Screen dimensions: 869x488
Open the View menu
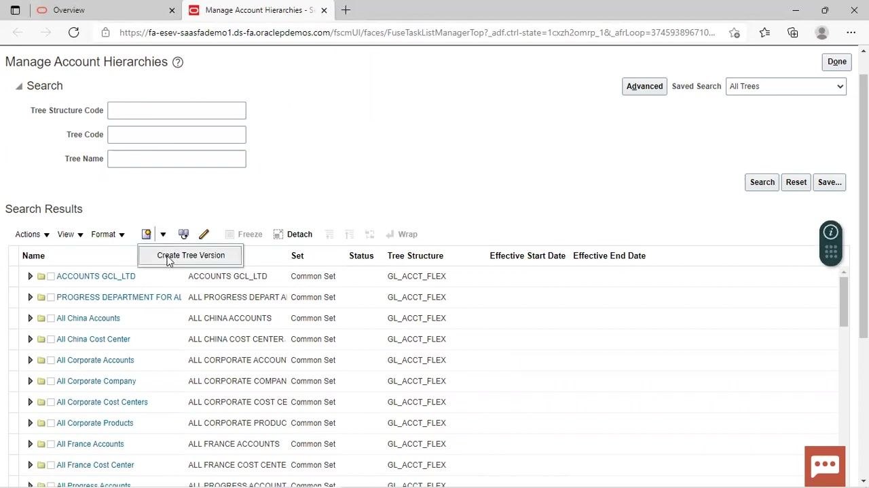71,235
